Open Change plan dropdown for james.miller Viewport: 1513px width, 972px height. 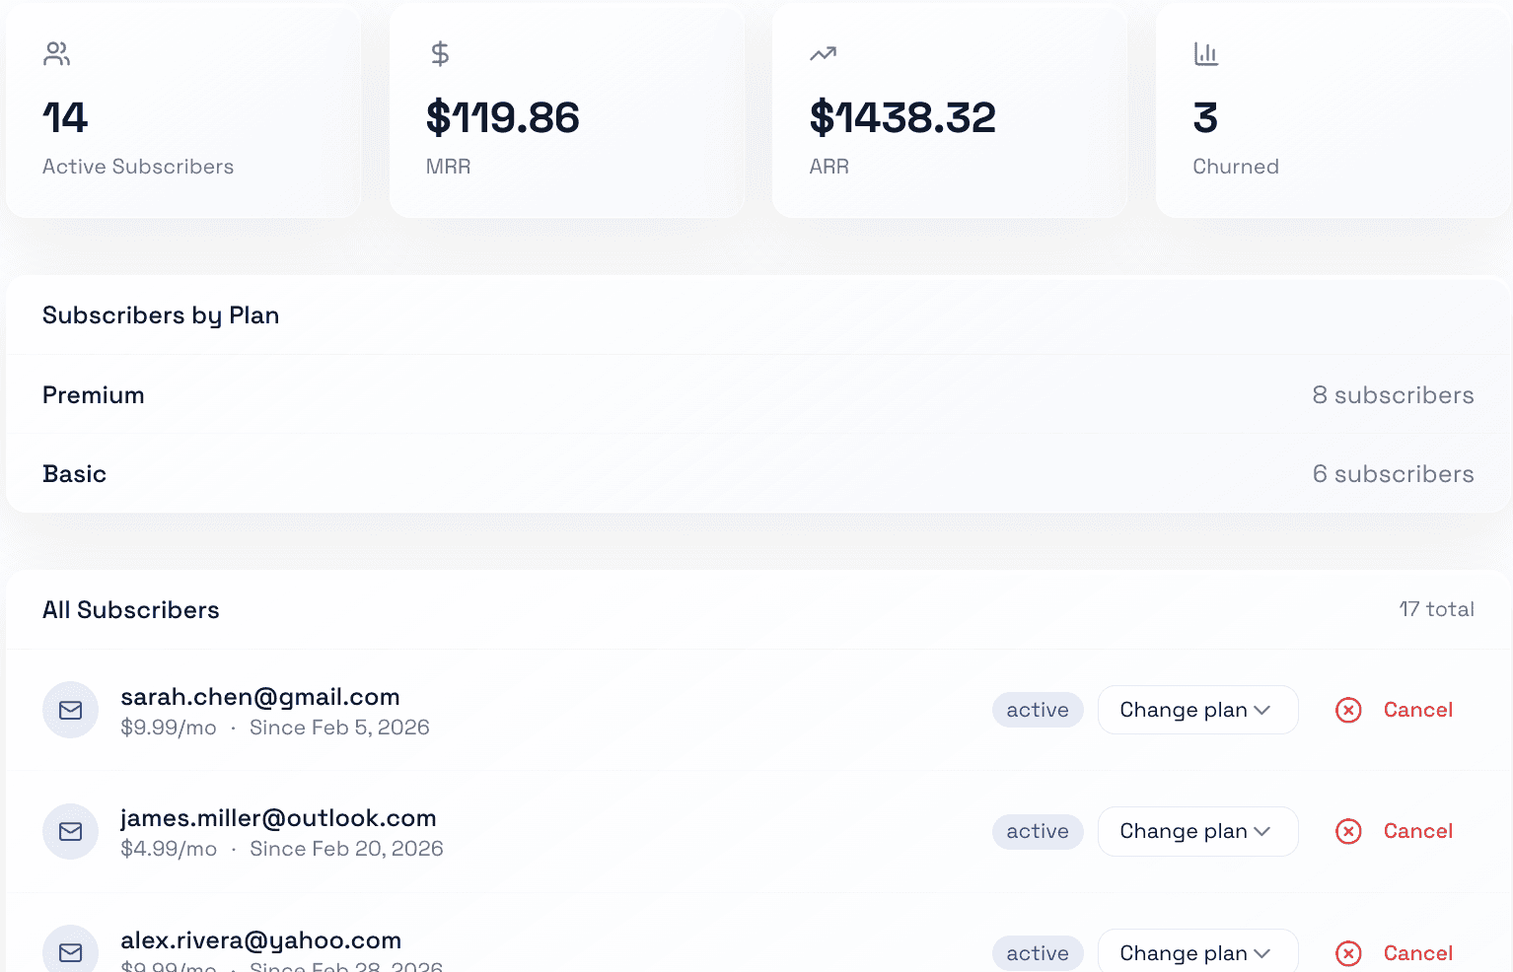[1197, 832]
